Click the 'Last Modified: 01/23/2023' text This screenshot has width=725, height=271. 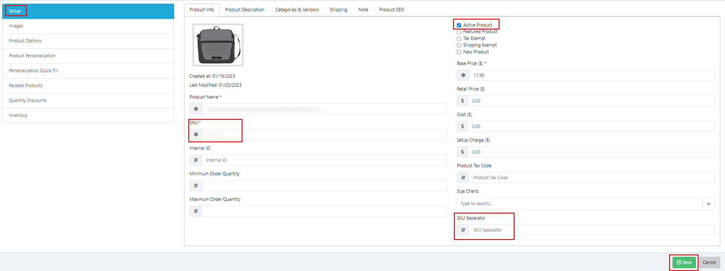[216, 85]
